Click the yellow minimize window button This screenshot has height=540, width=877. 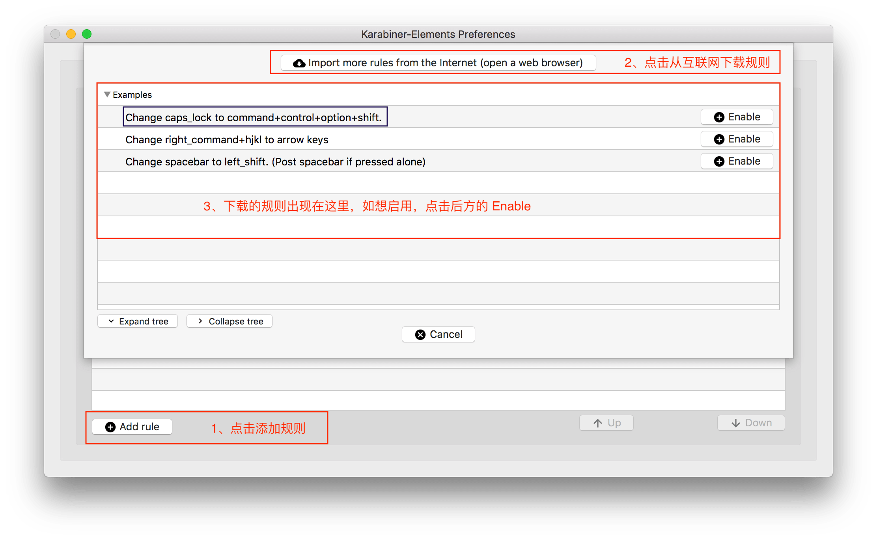[71, 34]
